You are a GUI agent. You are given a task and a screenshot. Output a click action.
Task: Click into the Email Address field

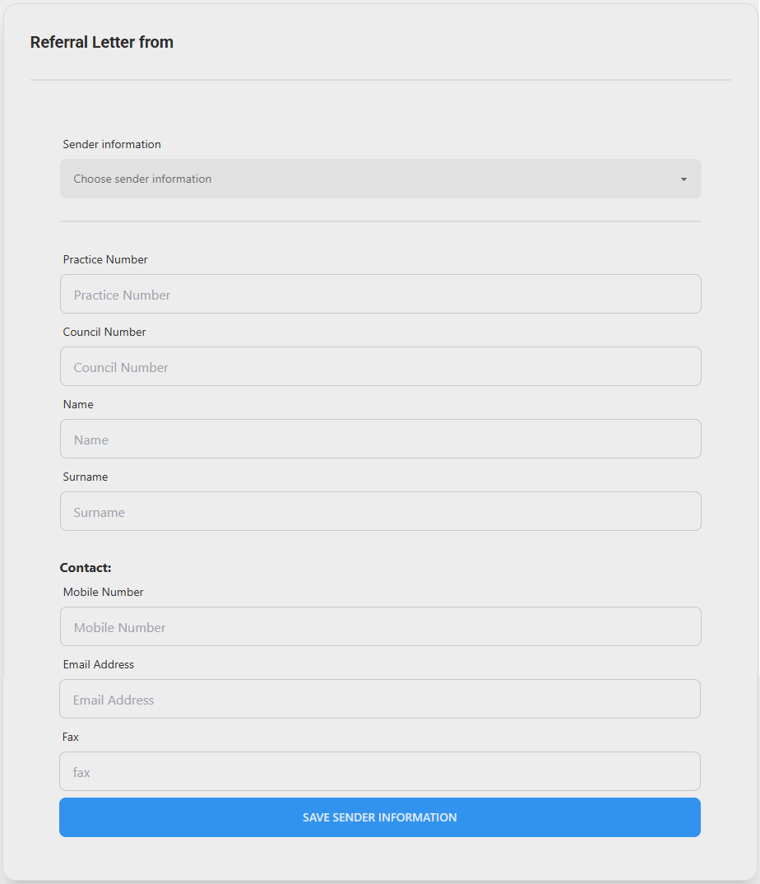379,699
